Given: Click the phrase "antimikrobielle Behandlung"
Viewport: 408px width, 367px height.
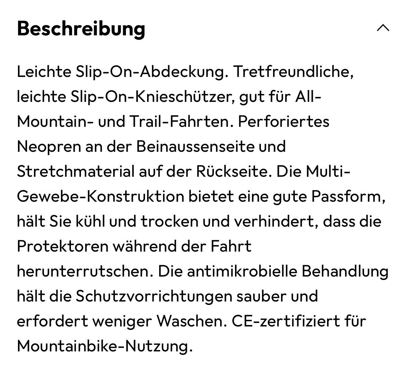Looking at the screenshot, I should click(288, 271).
